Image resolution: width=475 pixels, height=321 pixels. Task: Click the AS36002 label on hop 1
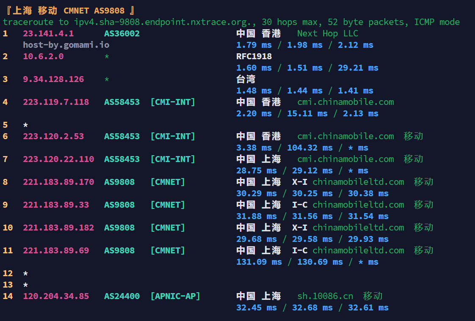coord(122,33)
